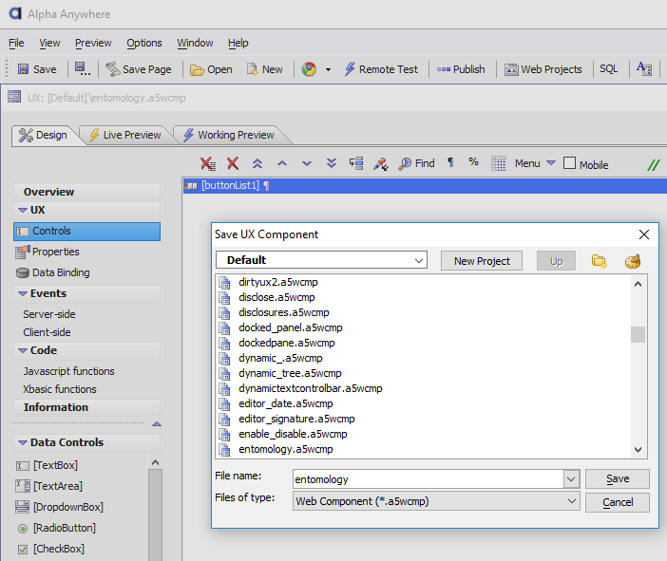Move control to bottom with double down arrow
Screen dimensions: 667x561
[332, 163]
